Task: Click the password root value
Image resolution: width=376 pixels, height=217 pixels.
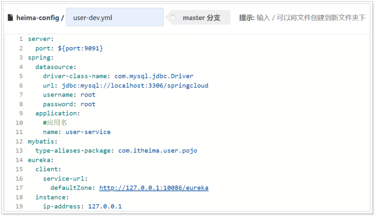Action: (x=88, y=104)
